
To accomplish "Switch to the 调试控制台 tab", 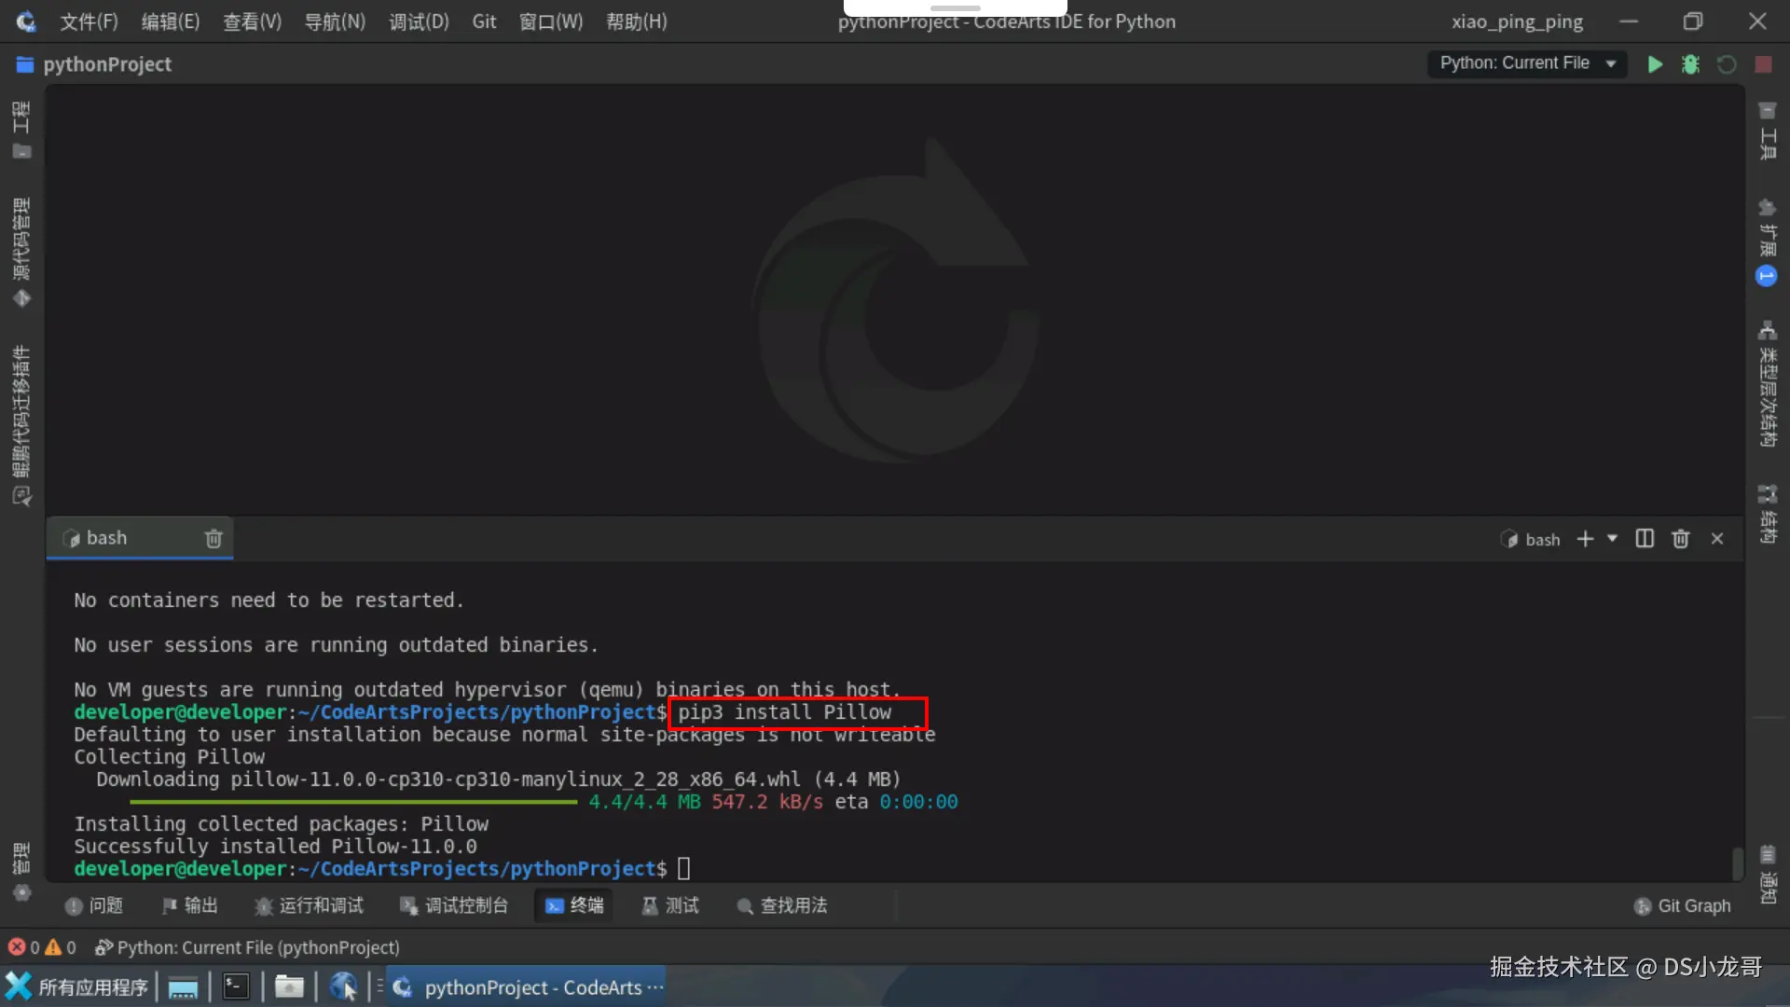I will coord(454,905).
